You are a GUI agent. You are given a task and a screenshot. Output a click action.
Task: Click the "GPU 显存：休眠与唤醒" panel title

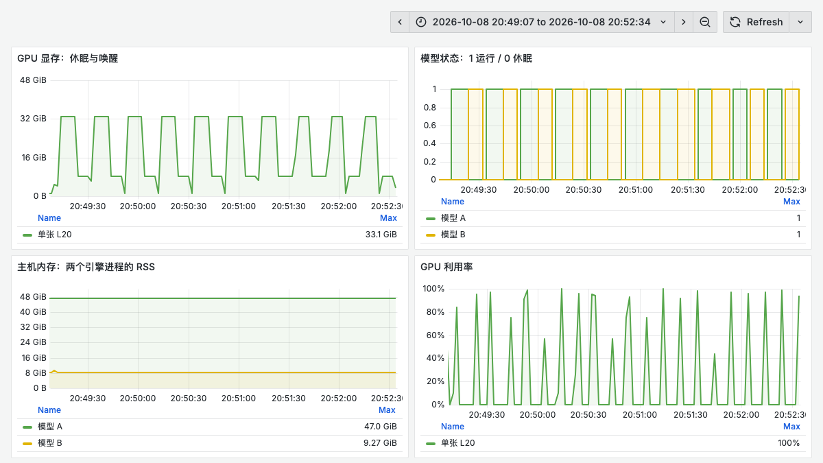coord(67,58)
